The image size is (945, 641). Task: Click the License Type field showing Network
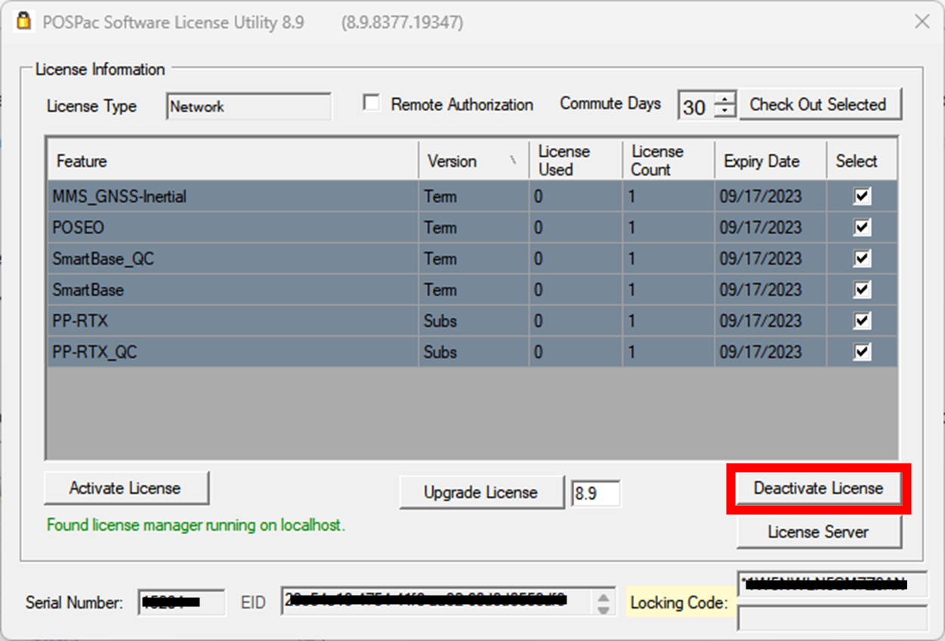point(249,106)
